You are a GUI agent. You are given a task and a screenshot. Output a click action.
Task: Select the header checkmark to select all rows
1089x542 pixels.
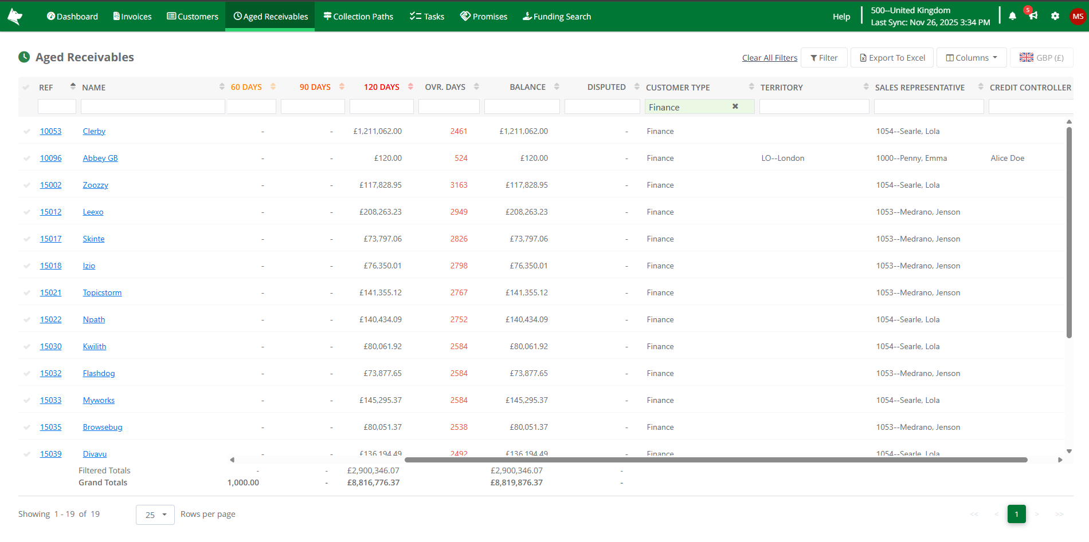coord(27,87)
